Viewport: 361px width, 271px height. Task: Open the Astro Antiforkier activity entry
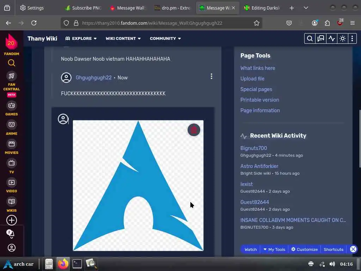(259, 166)
